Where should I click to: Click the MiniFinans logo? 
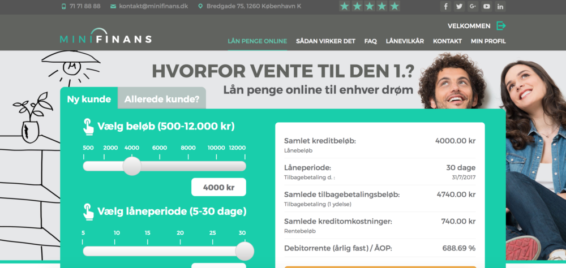click(x=106, y=36)
